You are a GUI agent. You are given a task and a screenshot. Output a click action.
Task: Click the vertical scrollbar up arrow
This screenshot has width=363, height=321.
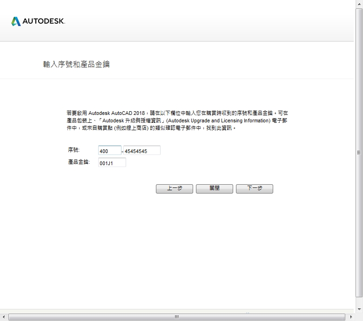coord(359,4)
